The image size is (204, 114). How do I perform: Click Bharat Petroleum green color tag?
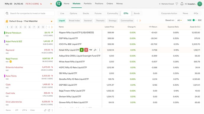[x=5, y=33]
